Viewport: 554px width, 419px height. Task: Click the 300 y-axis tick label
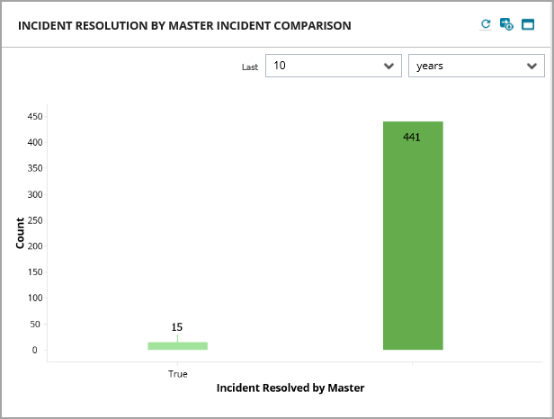click(35, 194)
